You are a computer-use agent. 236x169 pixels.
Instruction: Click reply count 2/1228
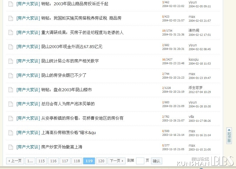[x=166, y=88]
